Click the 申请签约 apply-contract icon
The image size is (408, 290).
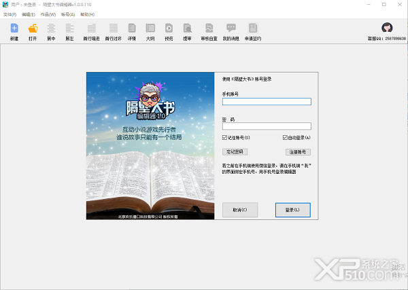253,28
